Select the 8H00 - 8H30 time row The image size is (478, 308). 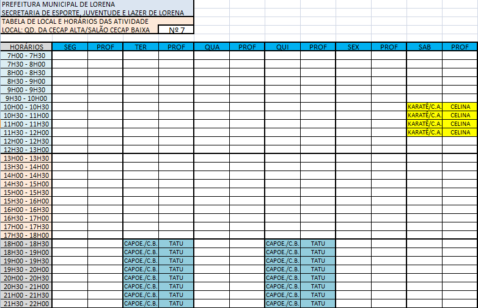pyautogui.click(x=26, y=73)
